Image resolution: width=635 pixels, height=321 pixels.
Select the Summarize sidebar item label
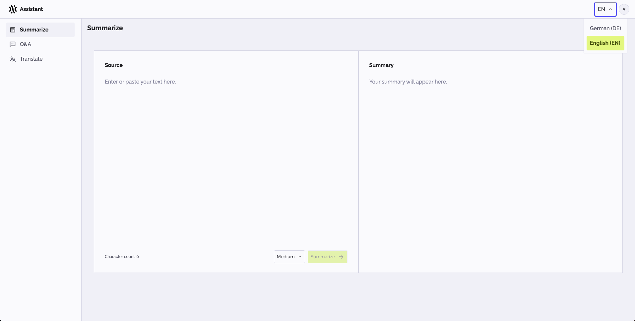(34, 30)
